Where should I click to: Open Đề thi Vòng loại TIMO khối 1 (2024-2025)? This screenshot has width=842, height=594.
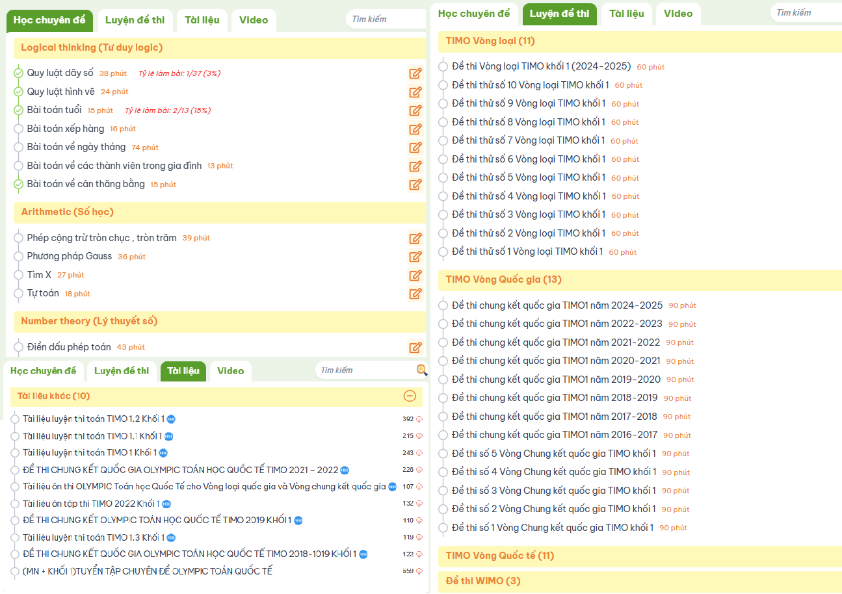542,66
